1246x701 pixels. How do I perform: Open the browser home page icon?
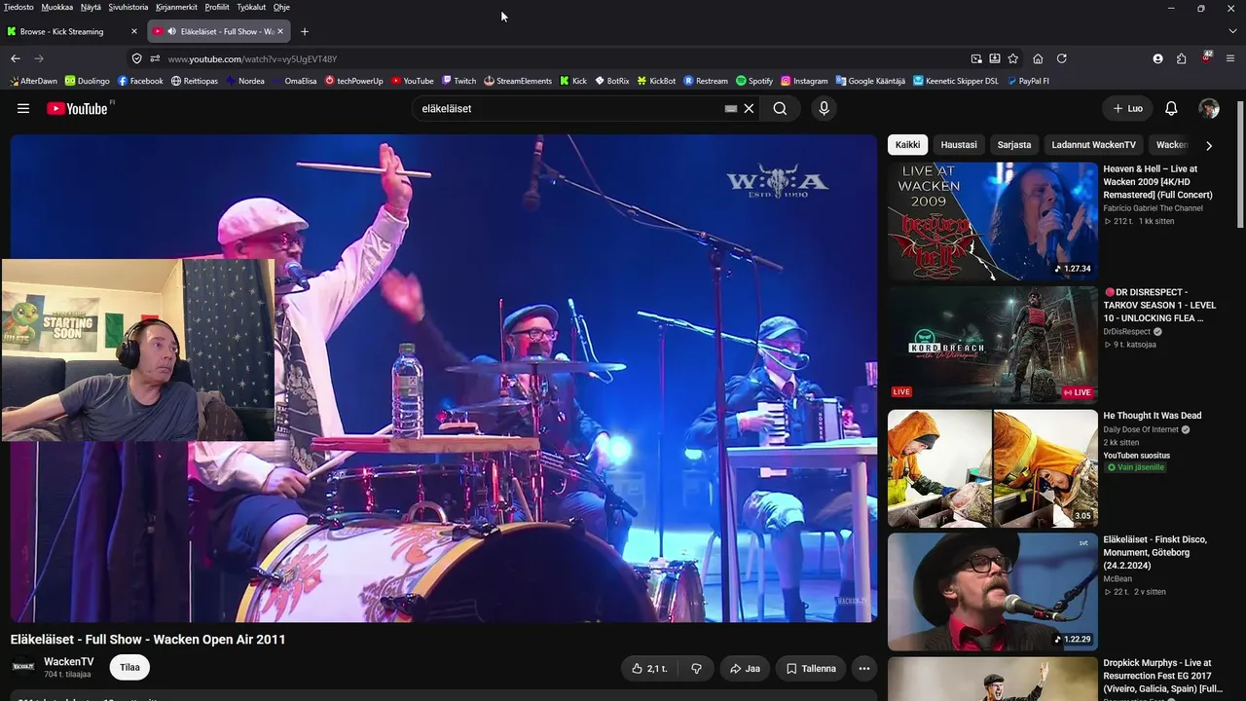click(1038, 58)
